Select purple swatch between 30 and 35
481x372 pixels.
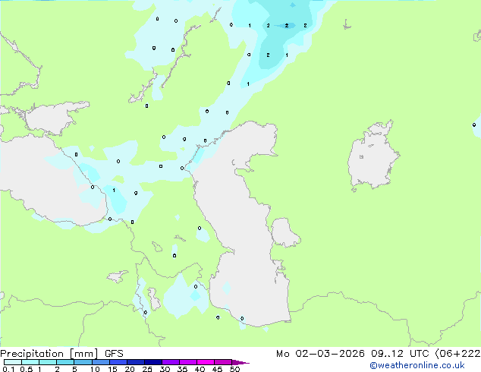pyautogui.click(x=171, y=362)
